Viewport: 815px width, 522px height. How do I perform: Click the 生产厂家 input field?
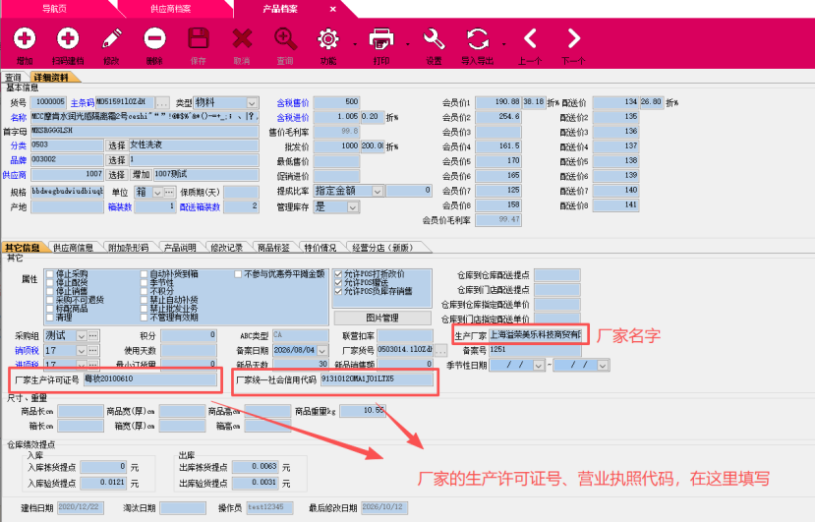[535, 335]
